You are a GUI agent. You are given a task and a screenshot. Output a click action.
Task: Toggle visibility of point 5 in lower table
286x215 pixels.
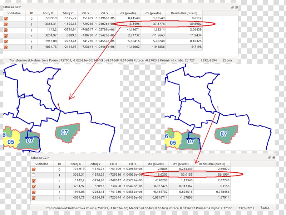point(34,198)
